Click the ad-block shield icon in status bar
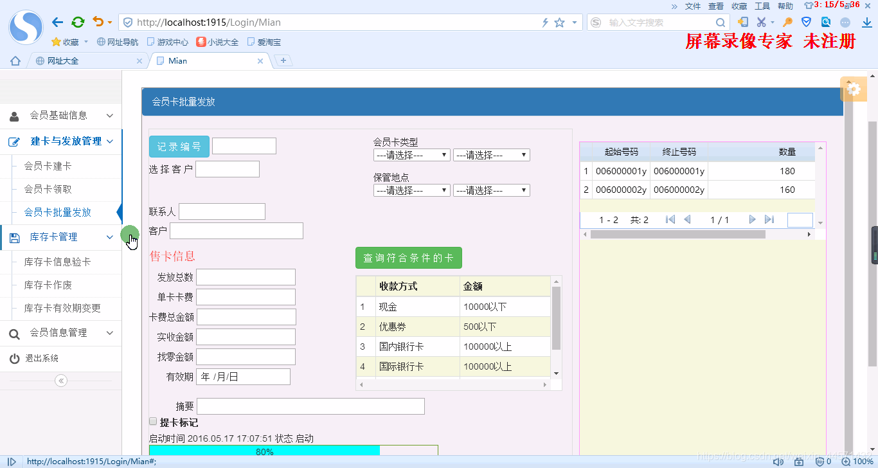This screenshot has height=468, width=878. pyautogui.click(x=819, y=462)
